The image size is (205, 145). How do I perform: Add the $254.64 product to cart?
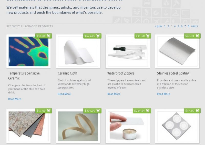[148, 111]
